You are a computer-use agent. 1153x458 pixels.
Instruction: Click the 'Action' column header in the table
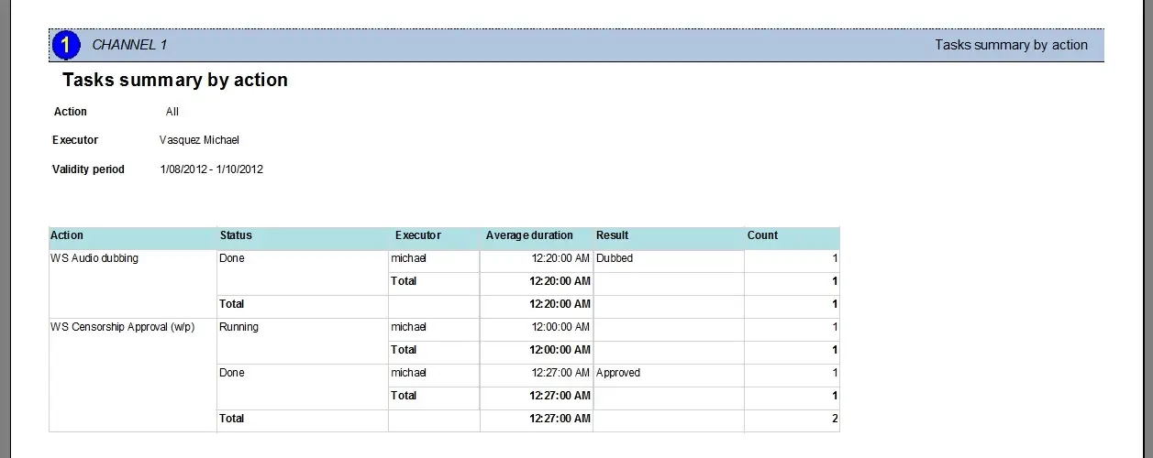(67, 235)
